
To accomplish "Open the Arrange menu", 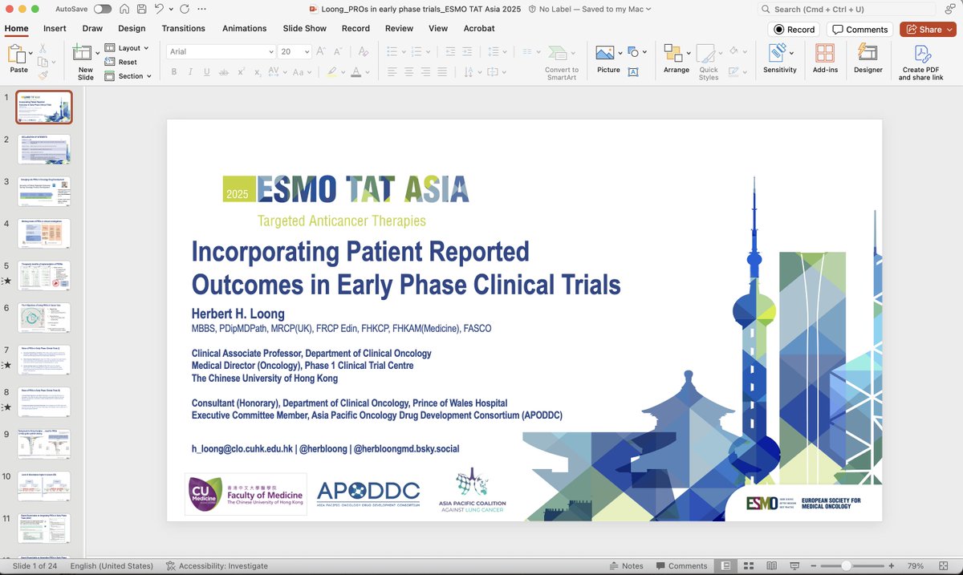I will click(677, 59).
